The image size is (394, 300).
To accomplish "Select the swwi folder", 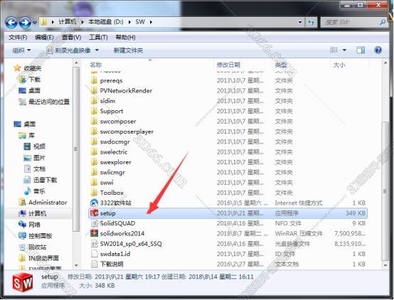I will pyautogui.click(x=107, y=183).
